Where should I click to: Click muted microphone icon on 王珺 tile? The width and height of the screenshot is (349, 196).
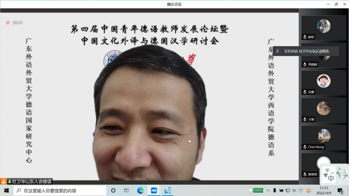[x=305, y=120]
